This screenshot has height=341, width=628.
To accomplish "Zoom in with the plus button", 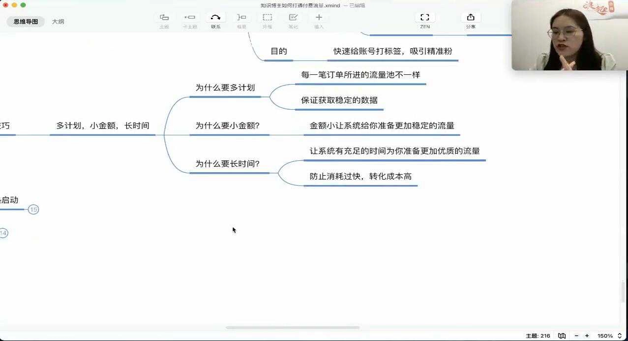I will pos(586,335).
